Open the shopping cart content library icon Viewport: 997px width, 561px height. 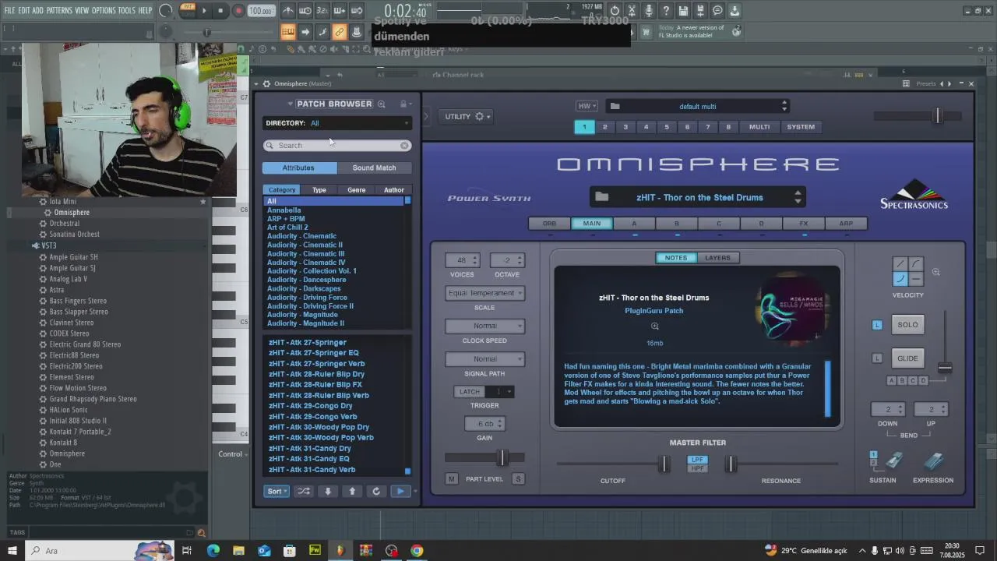(x=646, y=32)
